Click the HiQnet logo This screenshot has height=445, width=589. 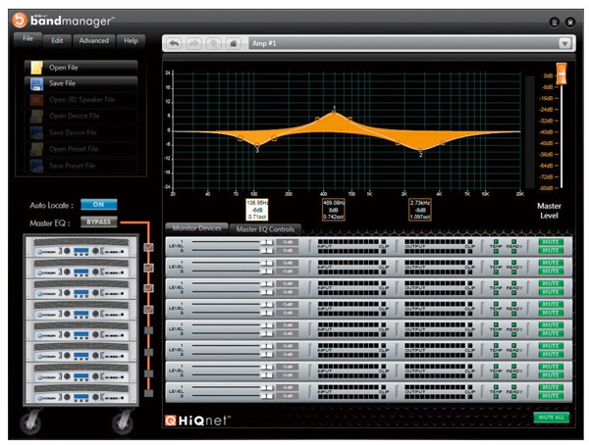pos(197,420)
